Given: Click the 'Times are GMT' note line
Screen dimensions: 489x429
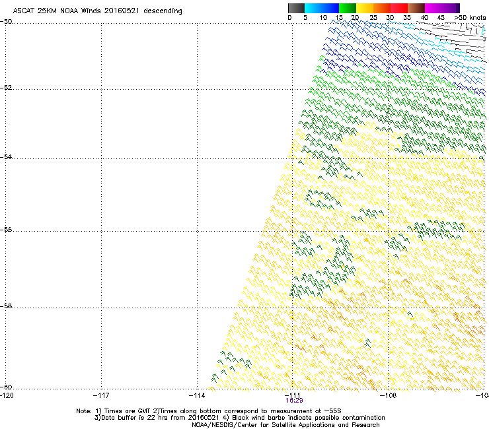Looking at the screenshot, I should click(x=209, y=411).
